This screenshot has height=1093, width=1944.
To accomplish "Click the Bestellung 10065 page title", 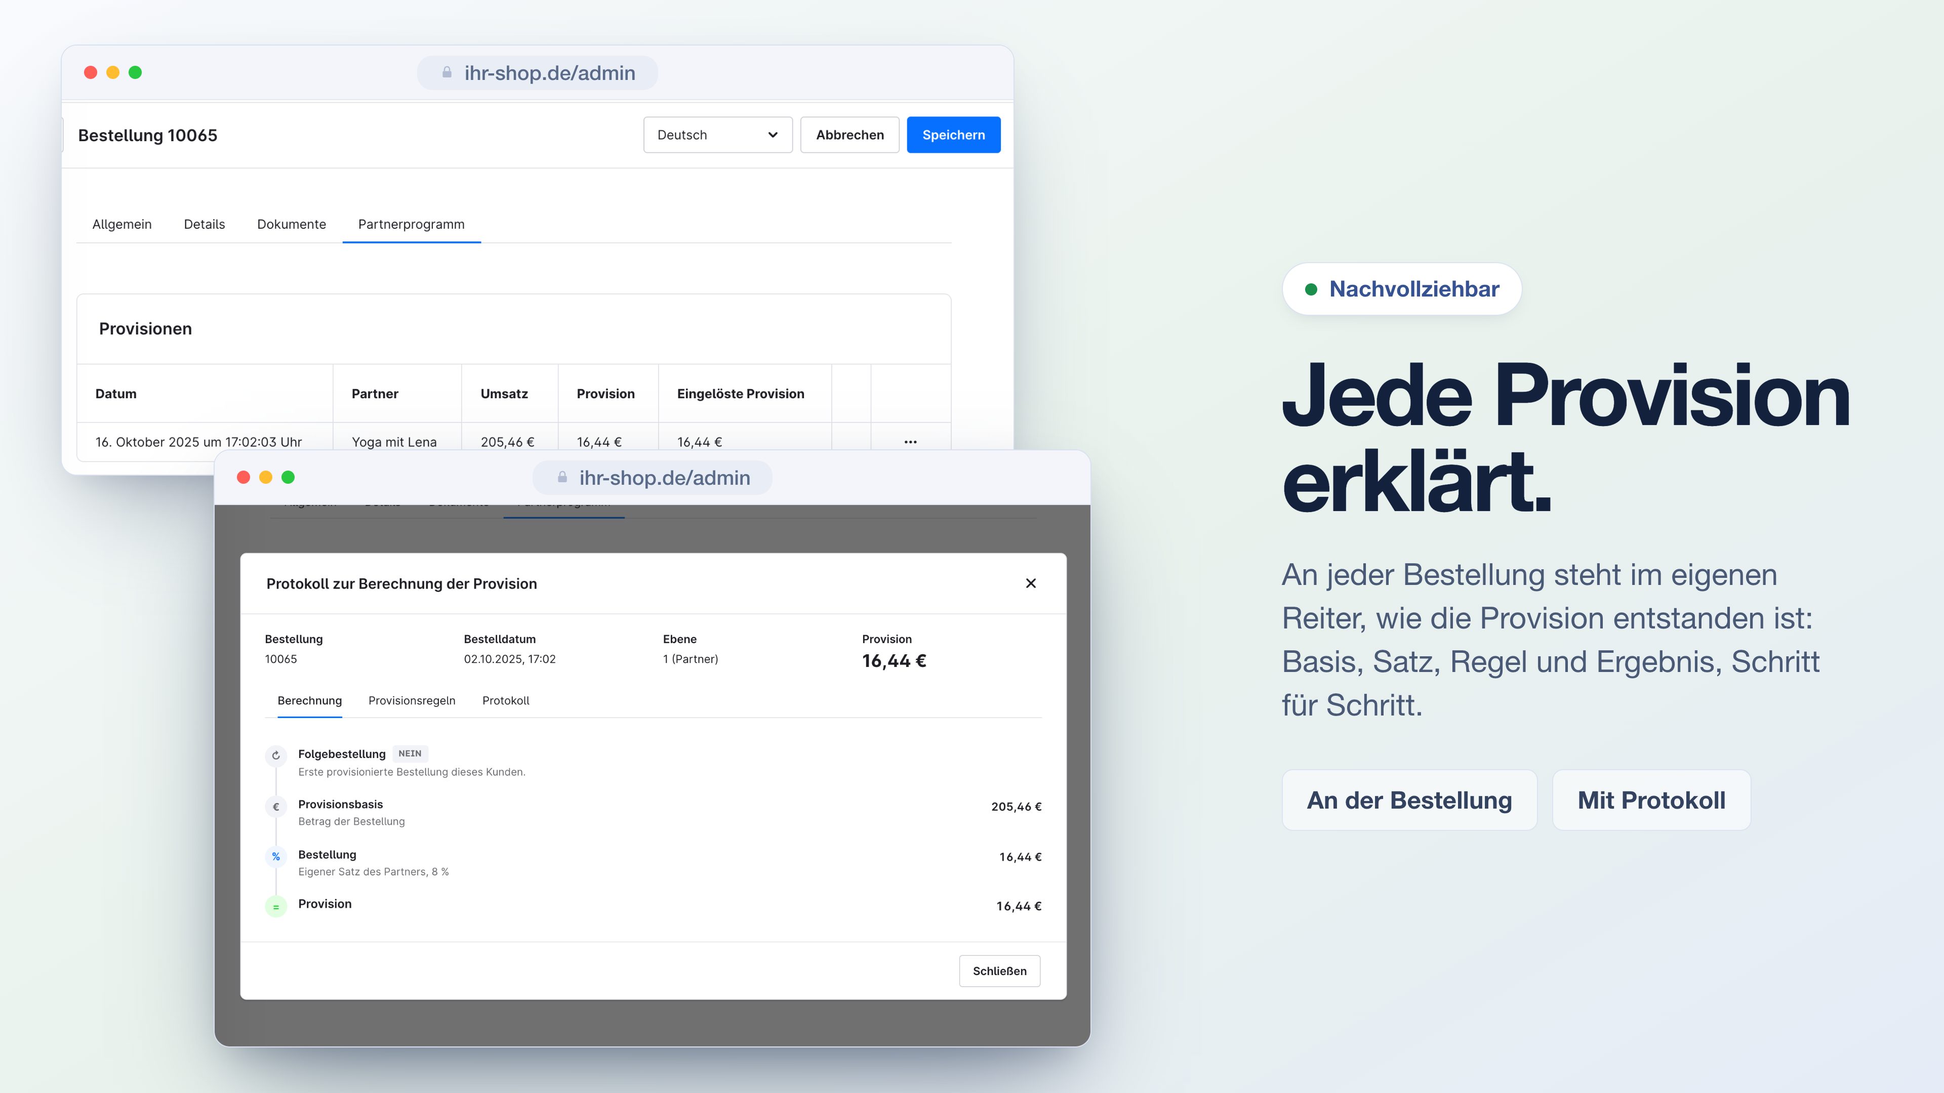I will [148, 135].
